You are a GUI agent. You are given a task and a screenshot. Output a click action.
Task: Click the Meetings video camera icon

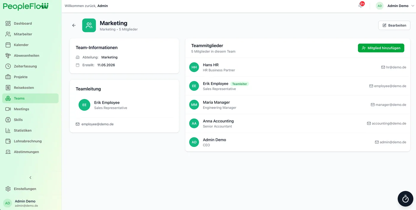8,109
